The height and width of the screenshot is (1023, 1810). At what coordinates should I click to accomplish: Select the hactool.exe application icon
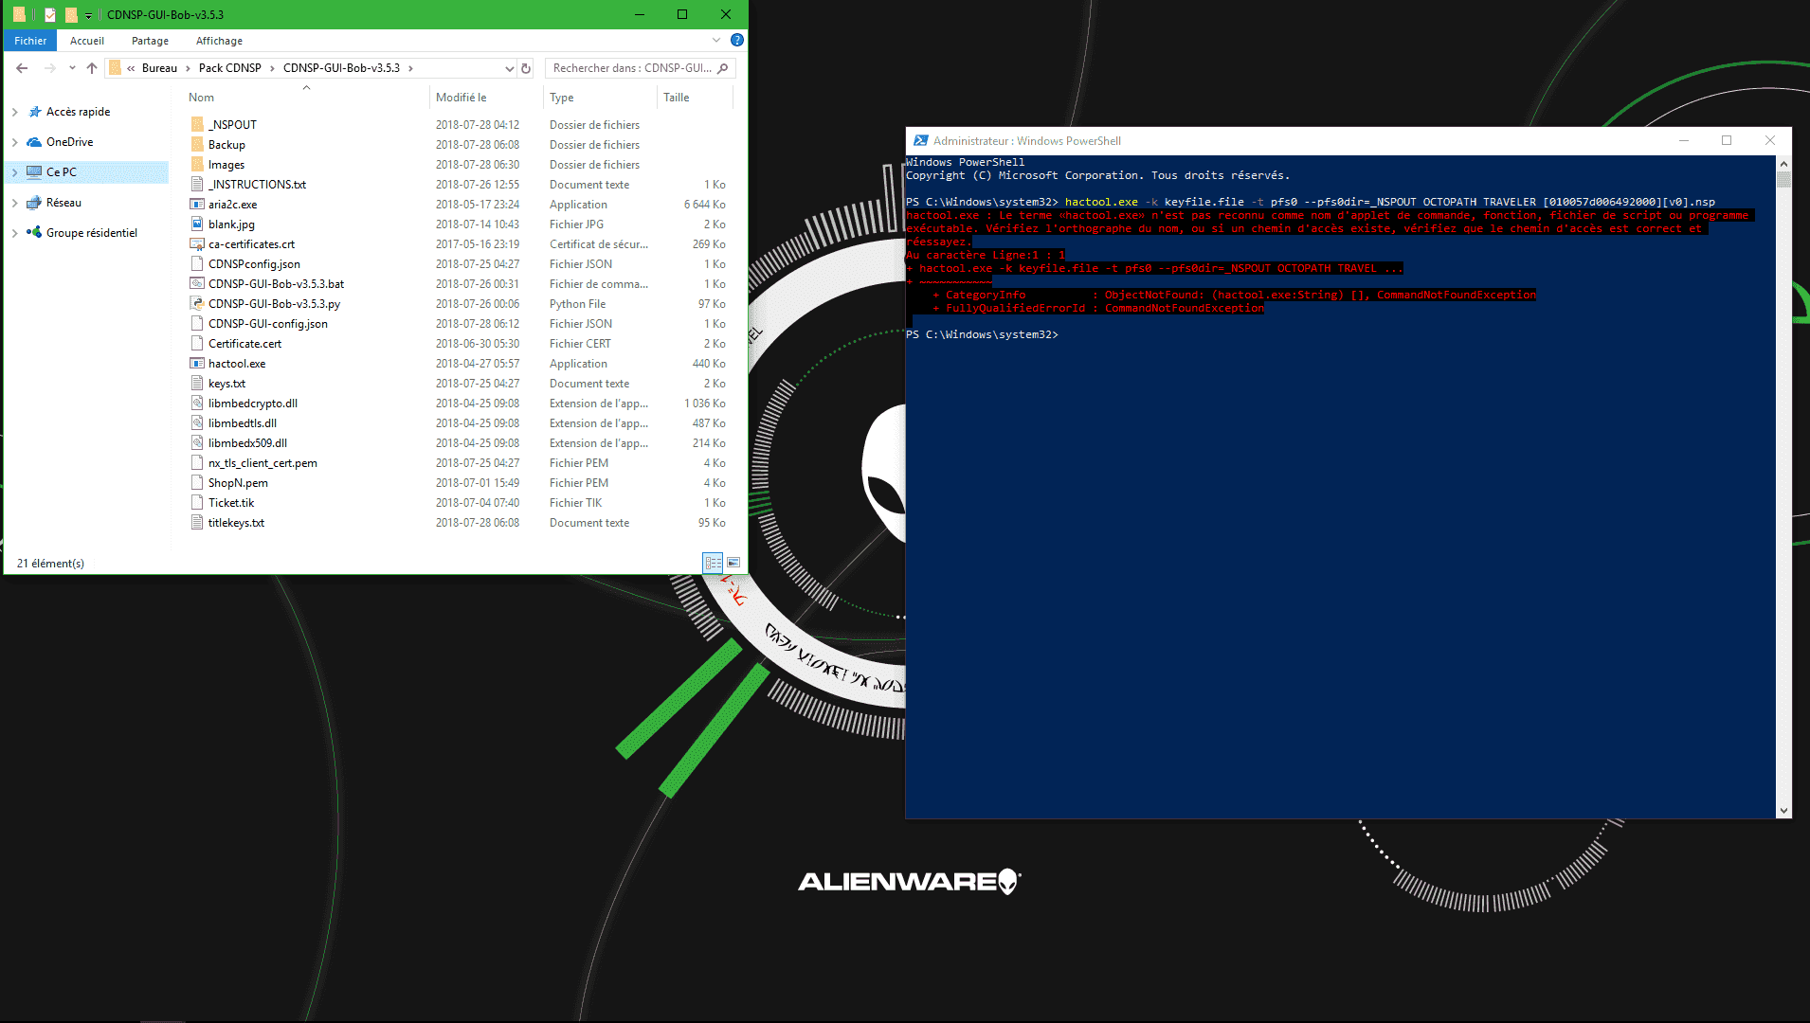[197, 363]
